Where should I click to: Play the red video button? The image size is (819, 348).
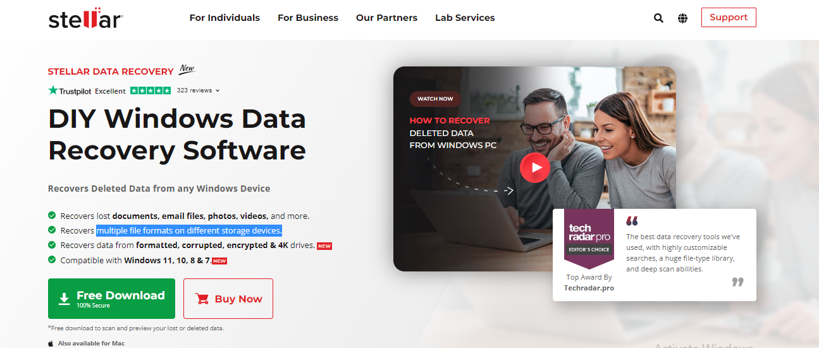535,168
